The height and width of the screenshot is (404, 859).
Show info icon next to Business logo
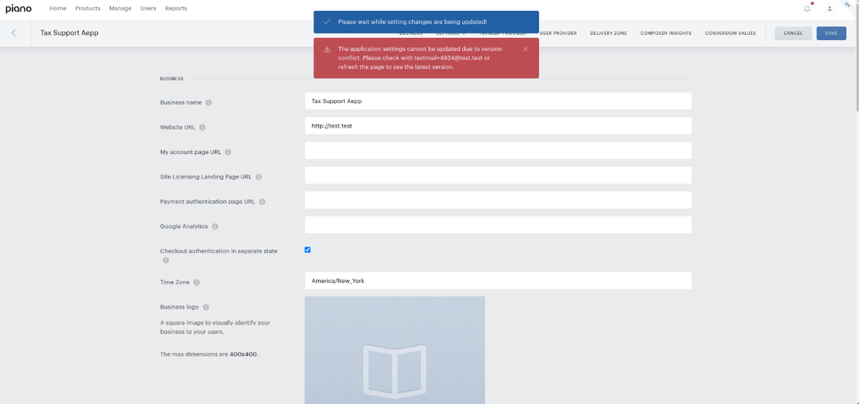tap(206, 307)
